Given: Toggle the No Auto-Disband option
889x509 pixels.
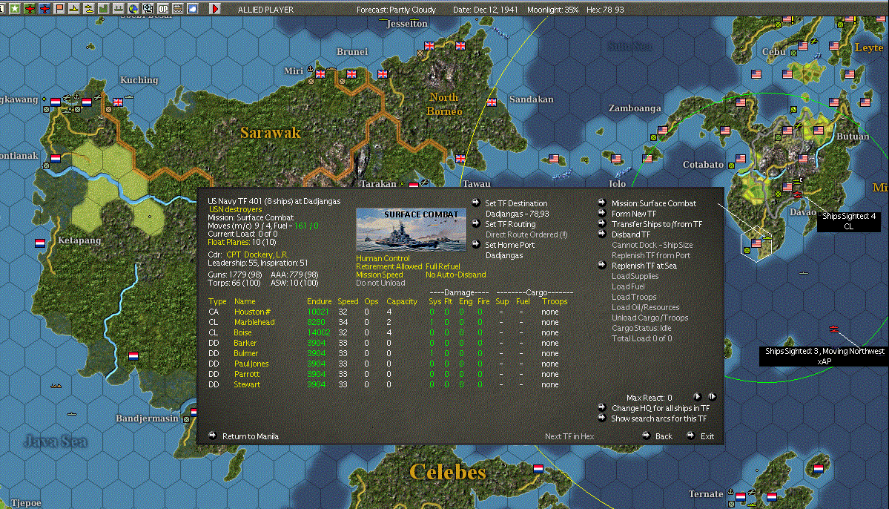Looking at the screenshot, I should [455, 275].
